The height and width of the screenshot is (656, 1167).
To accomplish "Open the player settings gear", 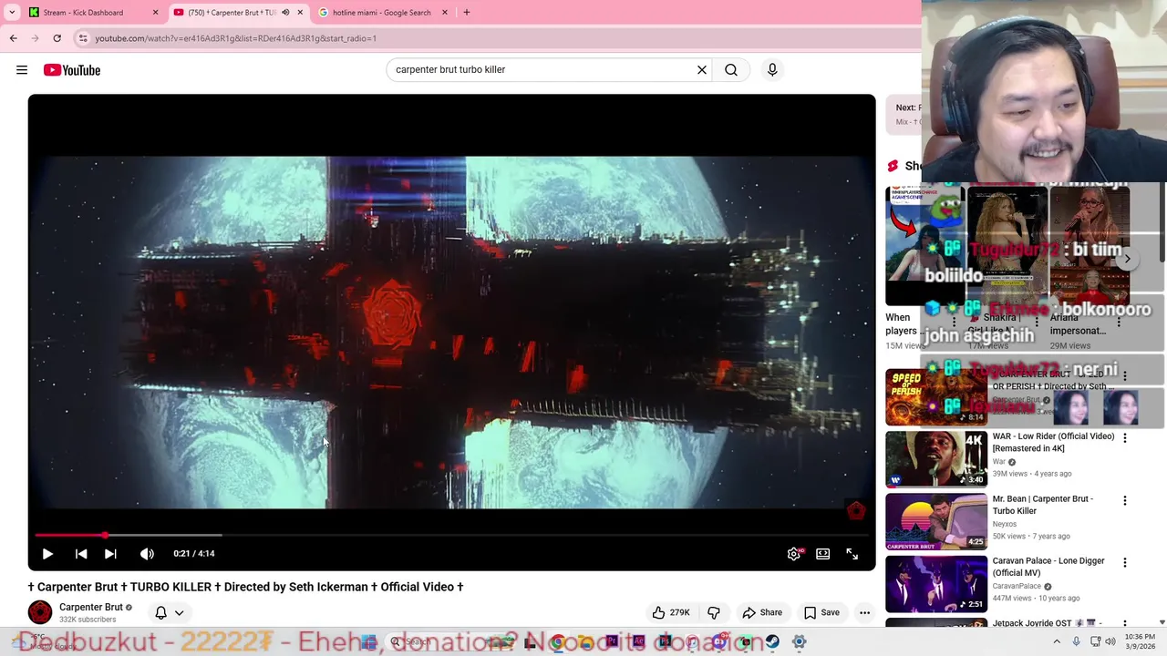I will pos(794,553).
